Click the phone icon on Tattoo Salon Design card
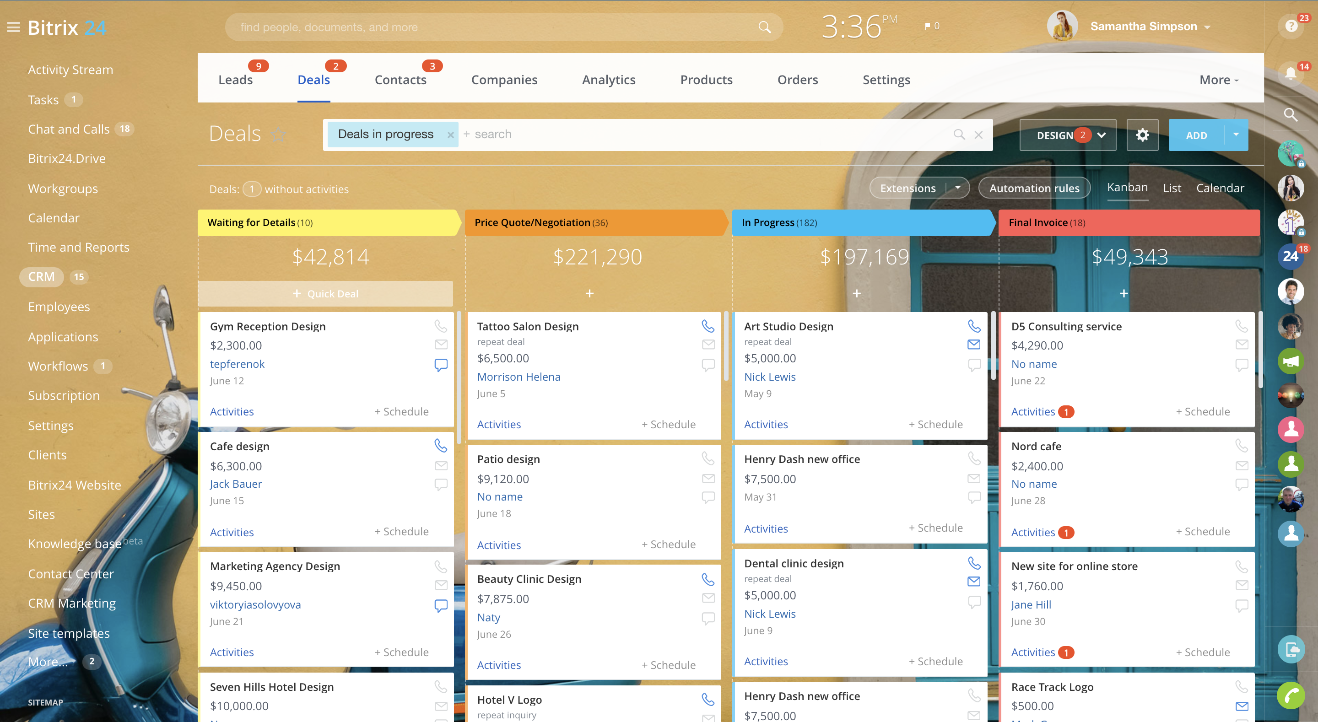Image resolution: width=1318 pixels, height=722 pixels. point(708,326)
